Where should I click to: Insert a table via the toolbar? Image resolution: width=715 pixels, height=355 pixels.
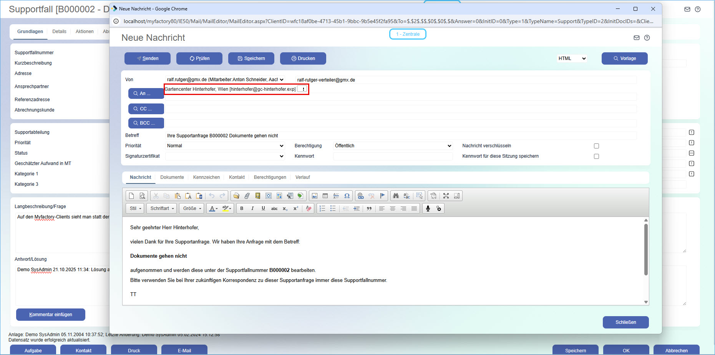(325, 196)
